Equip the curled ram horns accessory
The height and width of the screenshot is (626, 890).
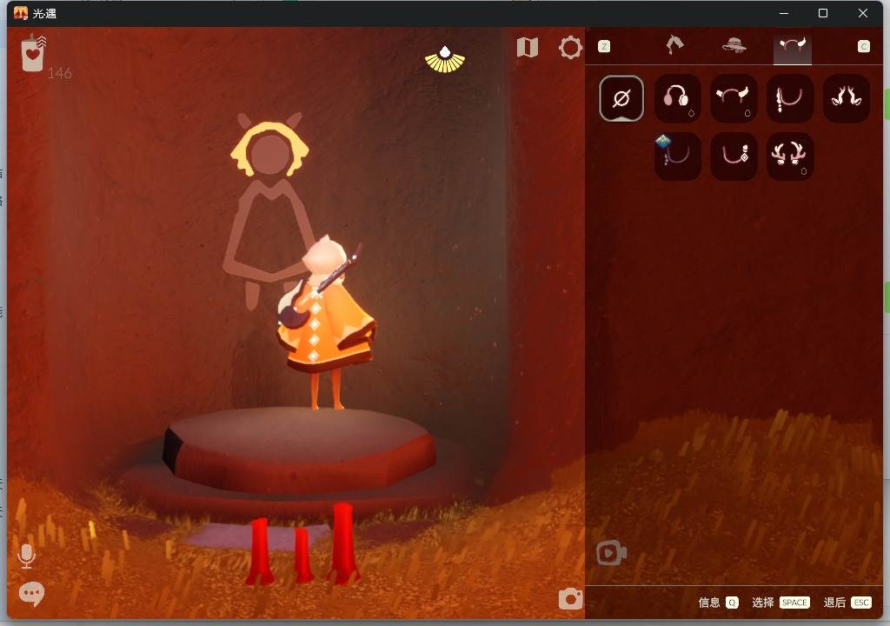847,98
